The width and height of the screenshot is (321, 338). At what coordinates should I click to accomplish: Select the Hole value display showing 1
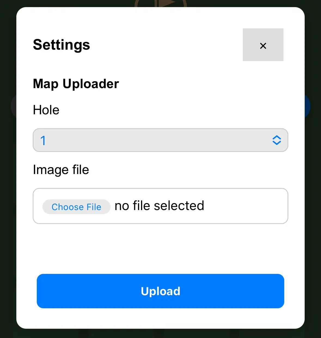pos(44,140)
